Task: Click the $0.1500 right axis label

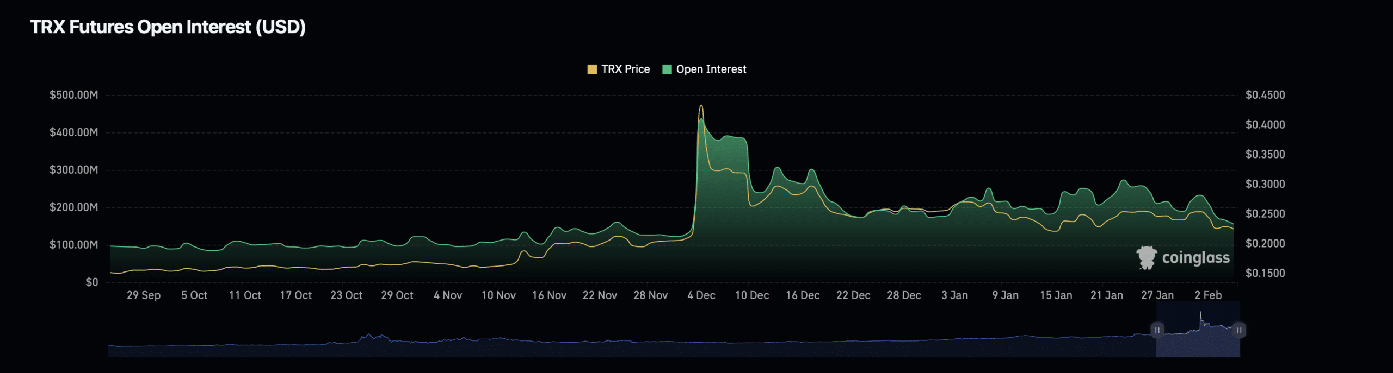Action: (x=1265, y=273)
